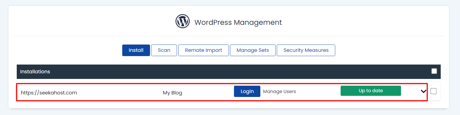Screen dimensions: 460x115
Task: Expand the seekahost.com installation details chevron
Action: [x=423, y=91]
